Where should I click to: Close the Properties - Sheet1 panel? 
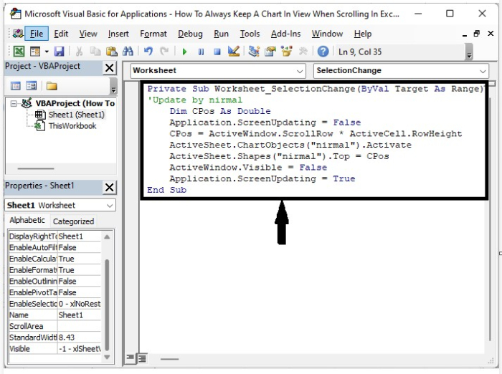coord(110,187)
